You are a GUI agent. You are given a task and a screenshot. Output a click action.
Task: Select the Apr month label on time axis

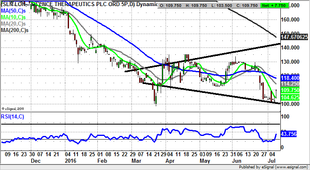coord(169,160)
